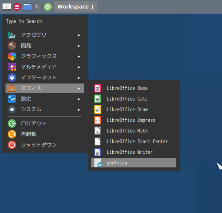The height and width of the screenshot is (213, 222).
Task: Click the white gear panel icon
Action: (7, 7)
